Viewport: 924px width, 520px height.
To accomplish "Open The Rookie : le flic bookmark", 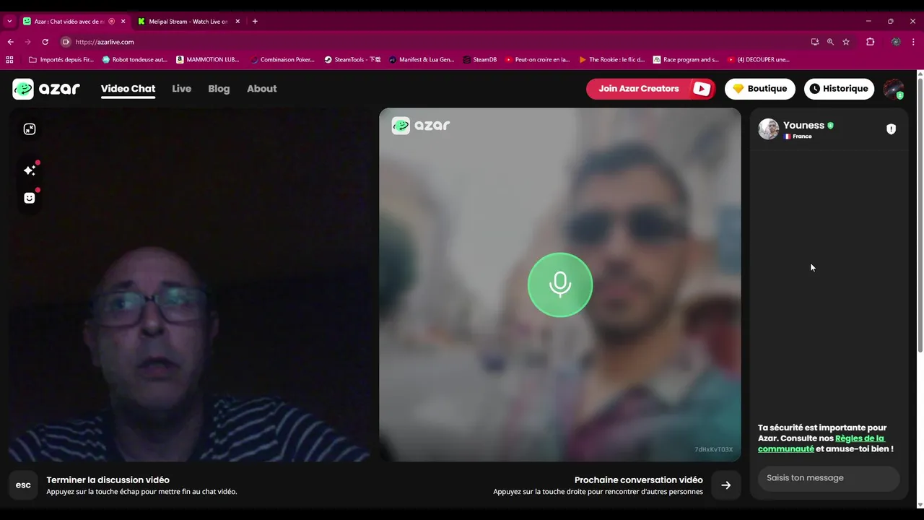I will pyautogui.click(x=612, y=60).
